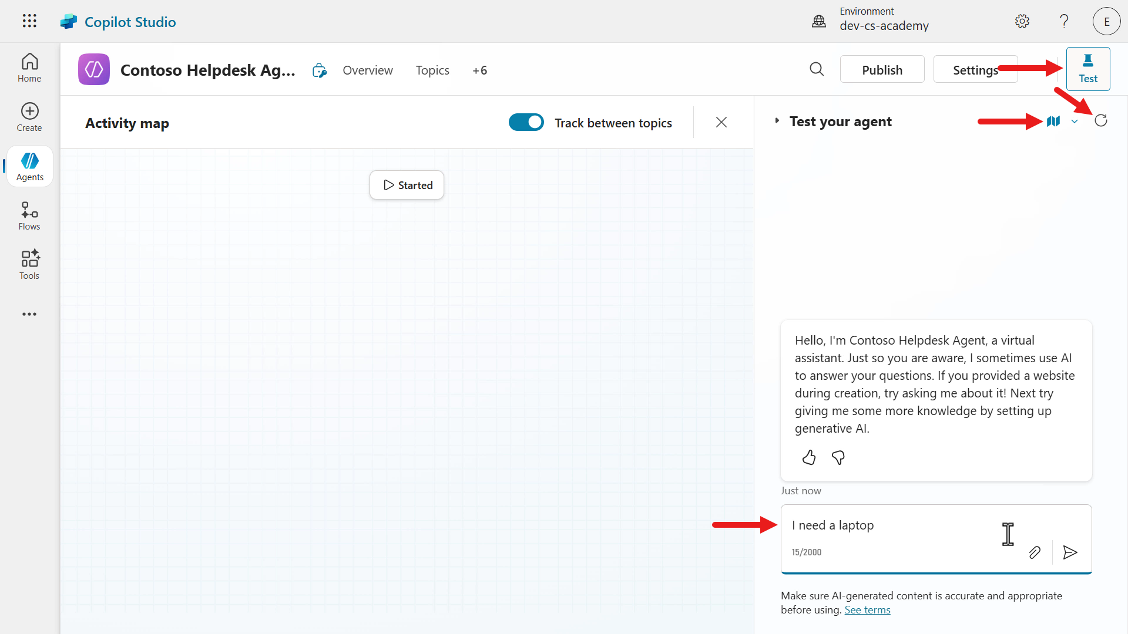Click the activity map icon in test panel
Image resolution: width=1128 pixels, height=634 pixels.
point(1053,121)
